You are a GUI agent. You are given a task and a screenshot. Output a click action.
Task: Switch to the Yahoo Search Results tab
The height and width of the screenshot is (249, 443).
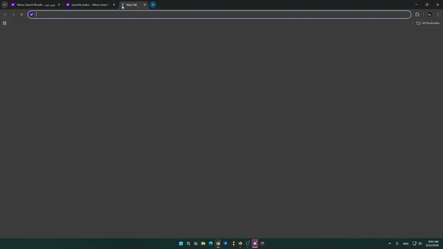[36, 4]
